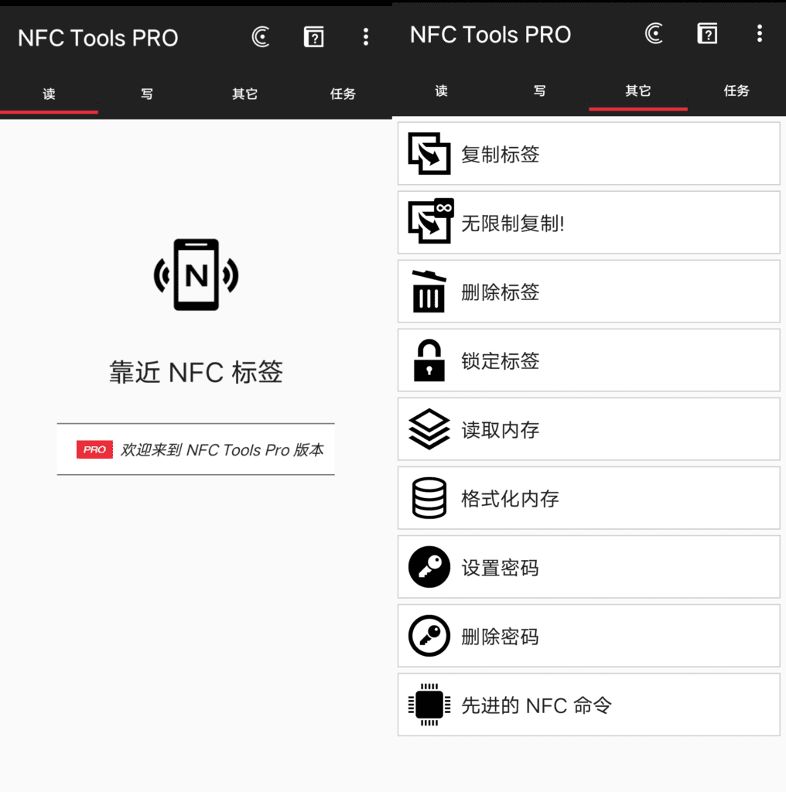The height and width of the screenshot is (792, 786).
Task: Select the 格式化内存 database icon
Action: pyautogui.click(x=429, y=498)
